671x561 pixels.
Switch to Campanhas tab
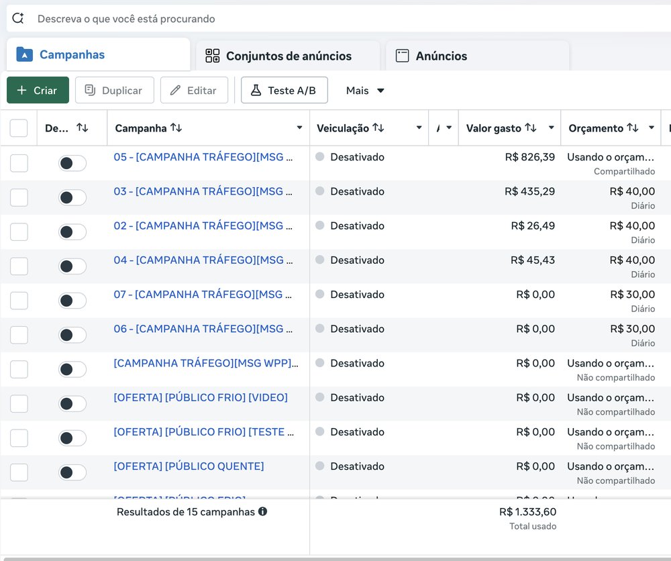pyautogui.click(x=98, y=55)
